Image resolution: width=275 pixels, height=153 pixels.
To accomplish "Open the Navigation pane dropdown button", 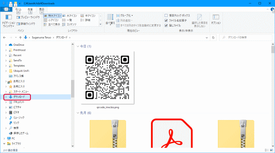I will [x=8, y=21].
